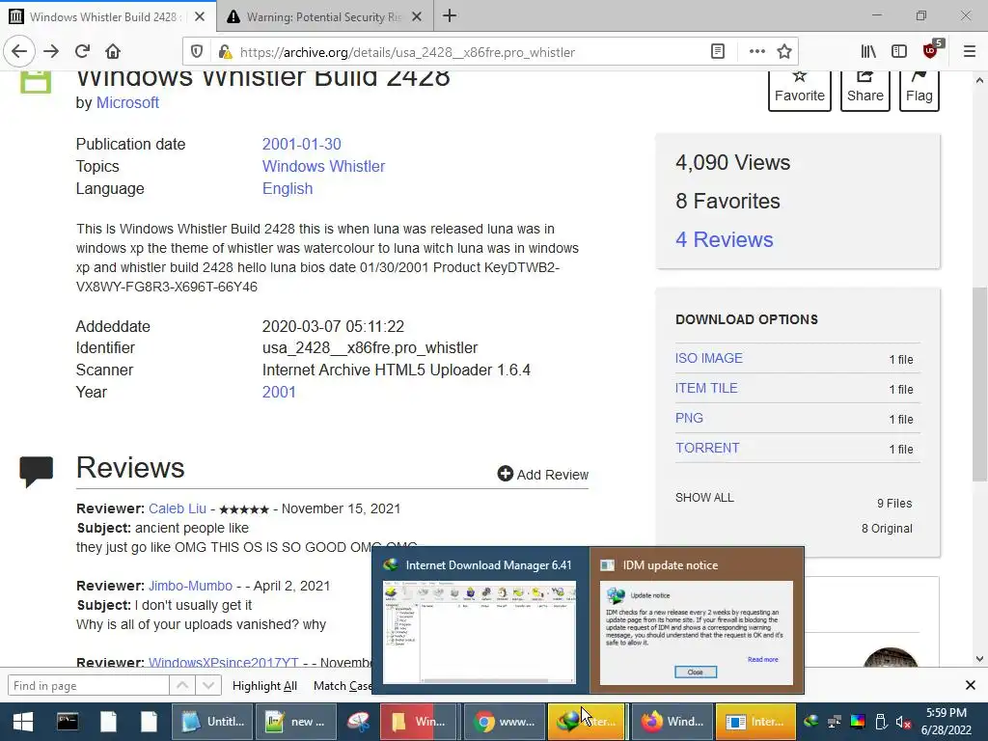Go to the next find match arrow
This screenshot has width=988, height=741.
[208, 685]
